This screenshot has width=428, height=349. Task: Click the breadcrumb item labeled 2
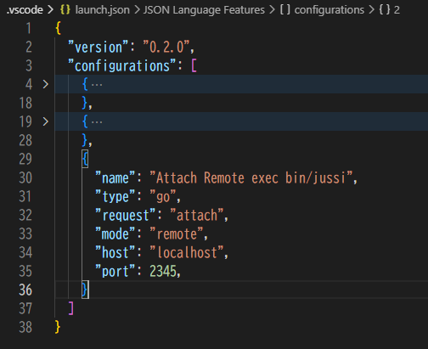point(397,10)
